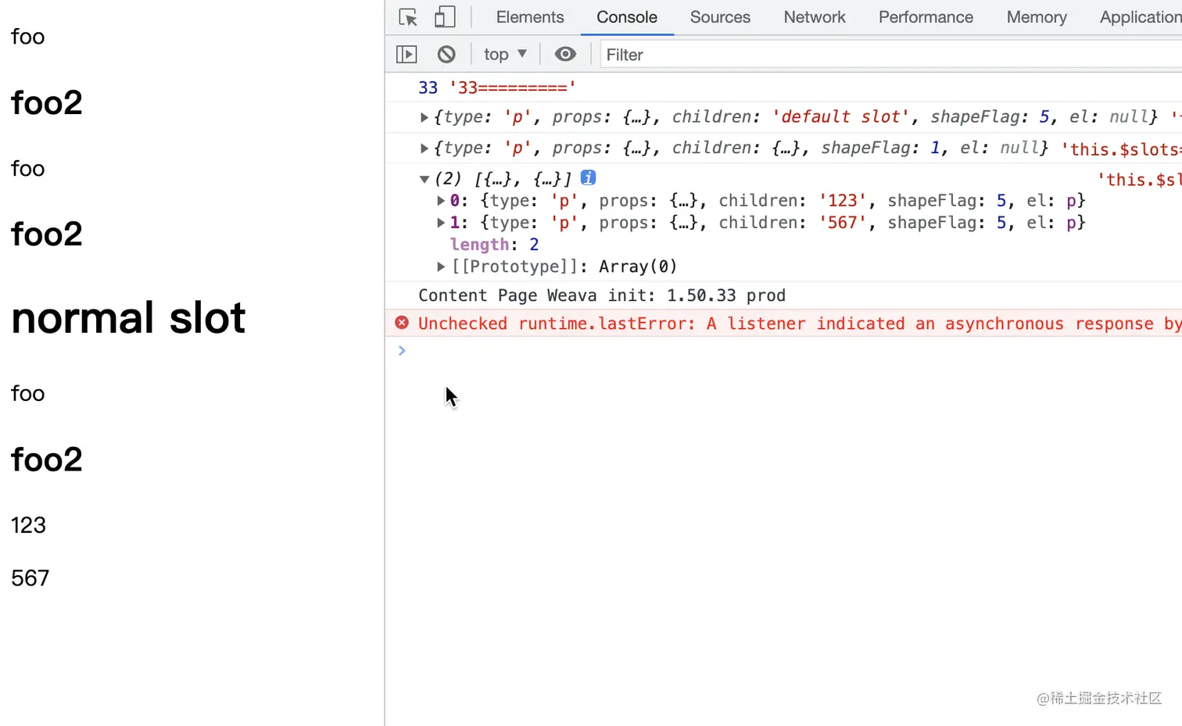Toggle the device toolbar icon
This screenshot has width=1182, height=726.
(445, 17)
